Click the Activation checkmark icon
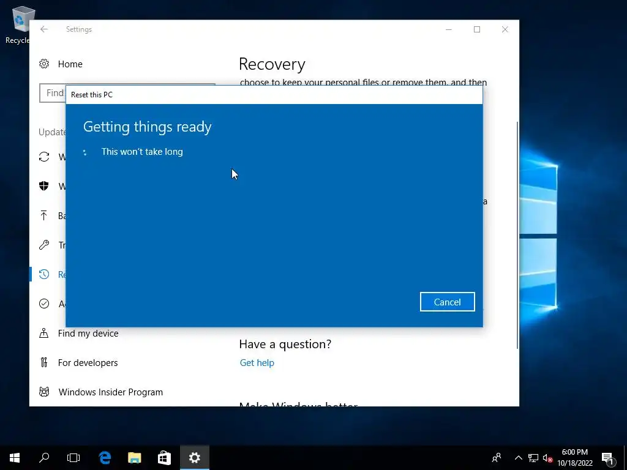The height and width of the screenshot is (470, 627). (44, 304)
